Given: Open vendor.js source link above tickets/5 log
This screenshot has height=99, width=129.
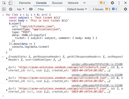Looking at the screenshot, I should [x=97, y=64].
